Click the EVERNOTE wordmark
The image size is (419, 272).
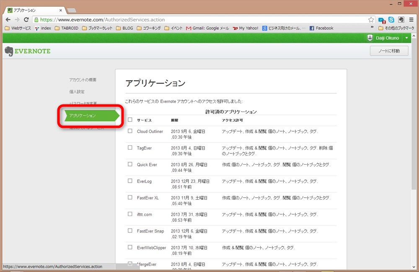(32, 51)
